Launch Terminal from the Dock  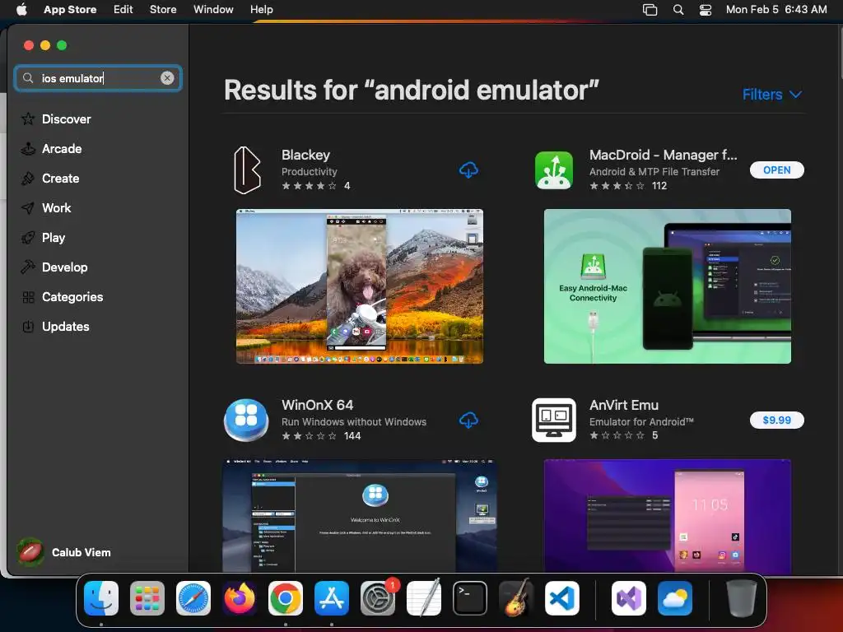click(x=470, y=598)
